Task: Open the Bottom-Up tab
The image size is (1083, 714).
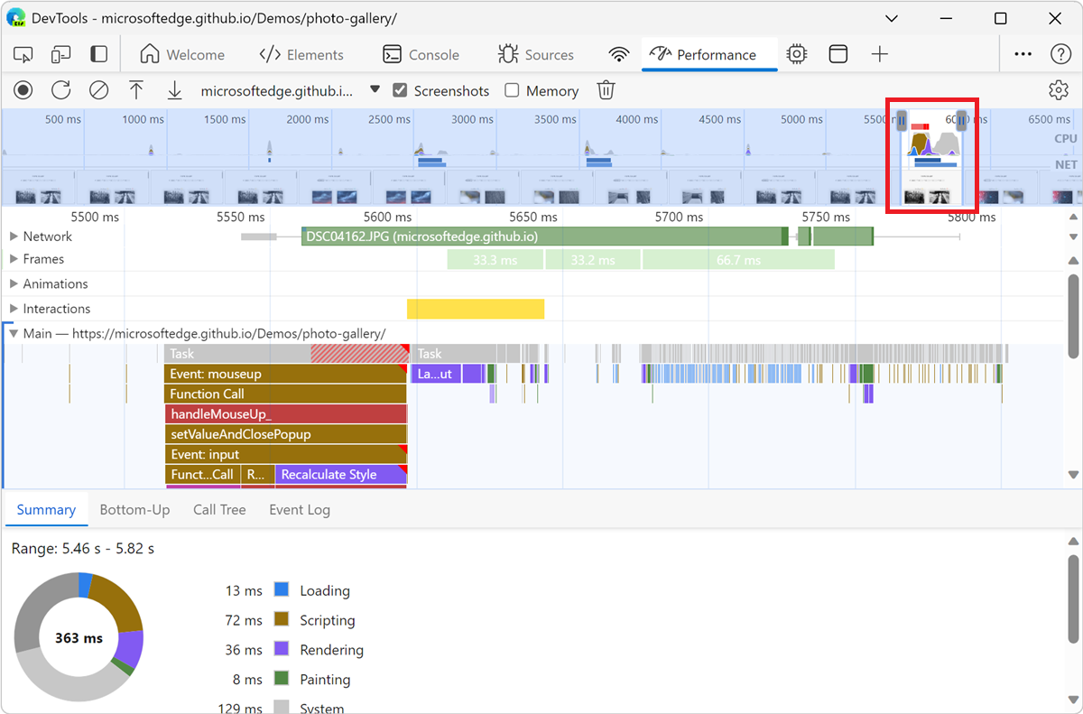Action: [x=134, y=509]
